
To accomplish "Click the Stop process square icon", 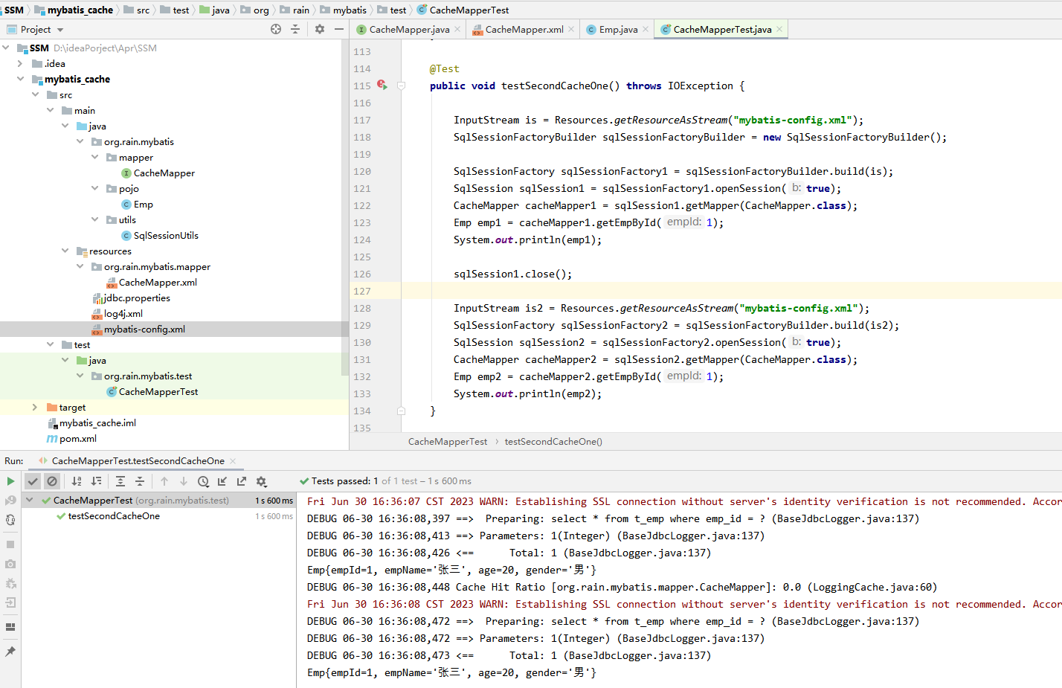I will tap(10, 544).
